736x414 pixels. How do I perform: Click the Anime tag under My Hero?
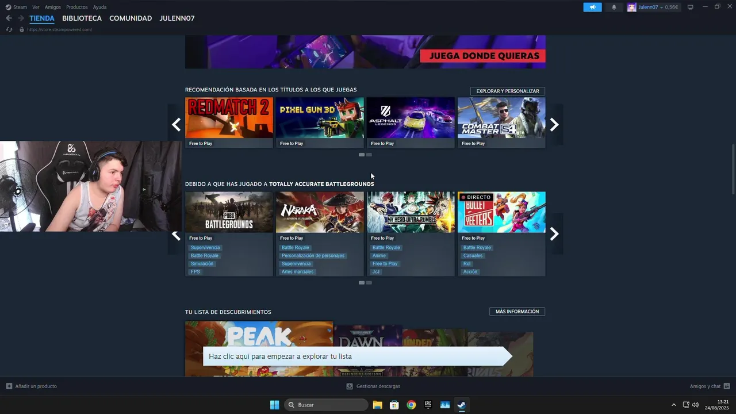379,256
